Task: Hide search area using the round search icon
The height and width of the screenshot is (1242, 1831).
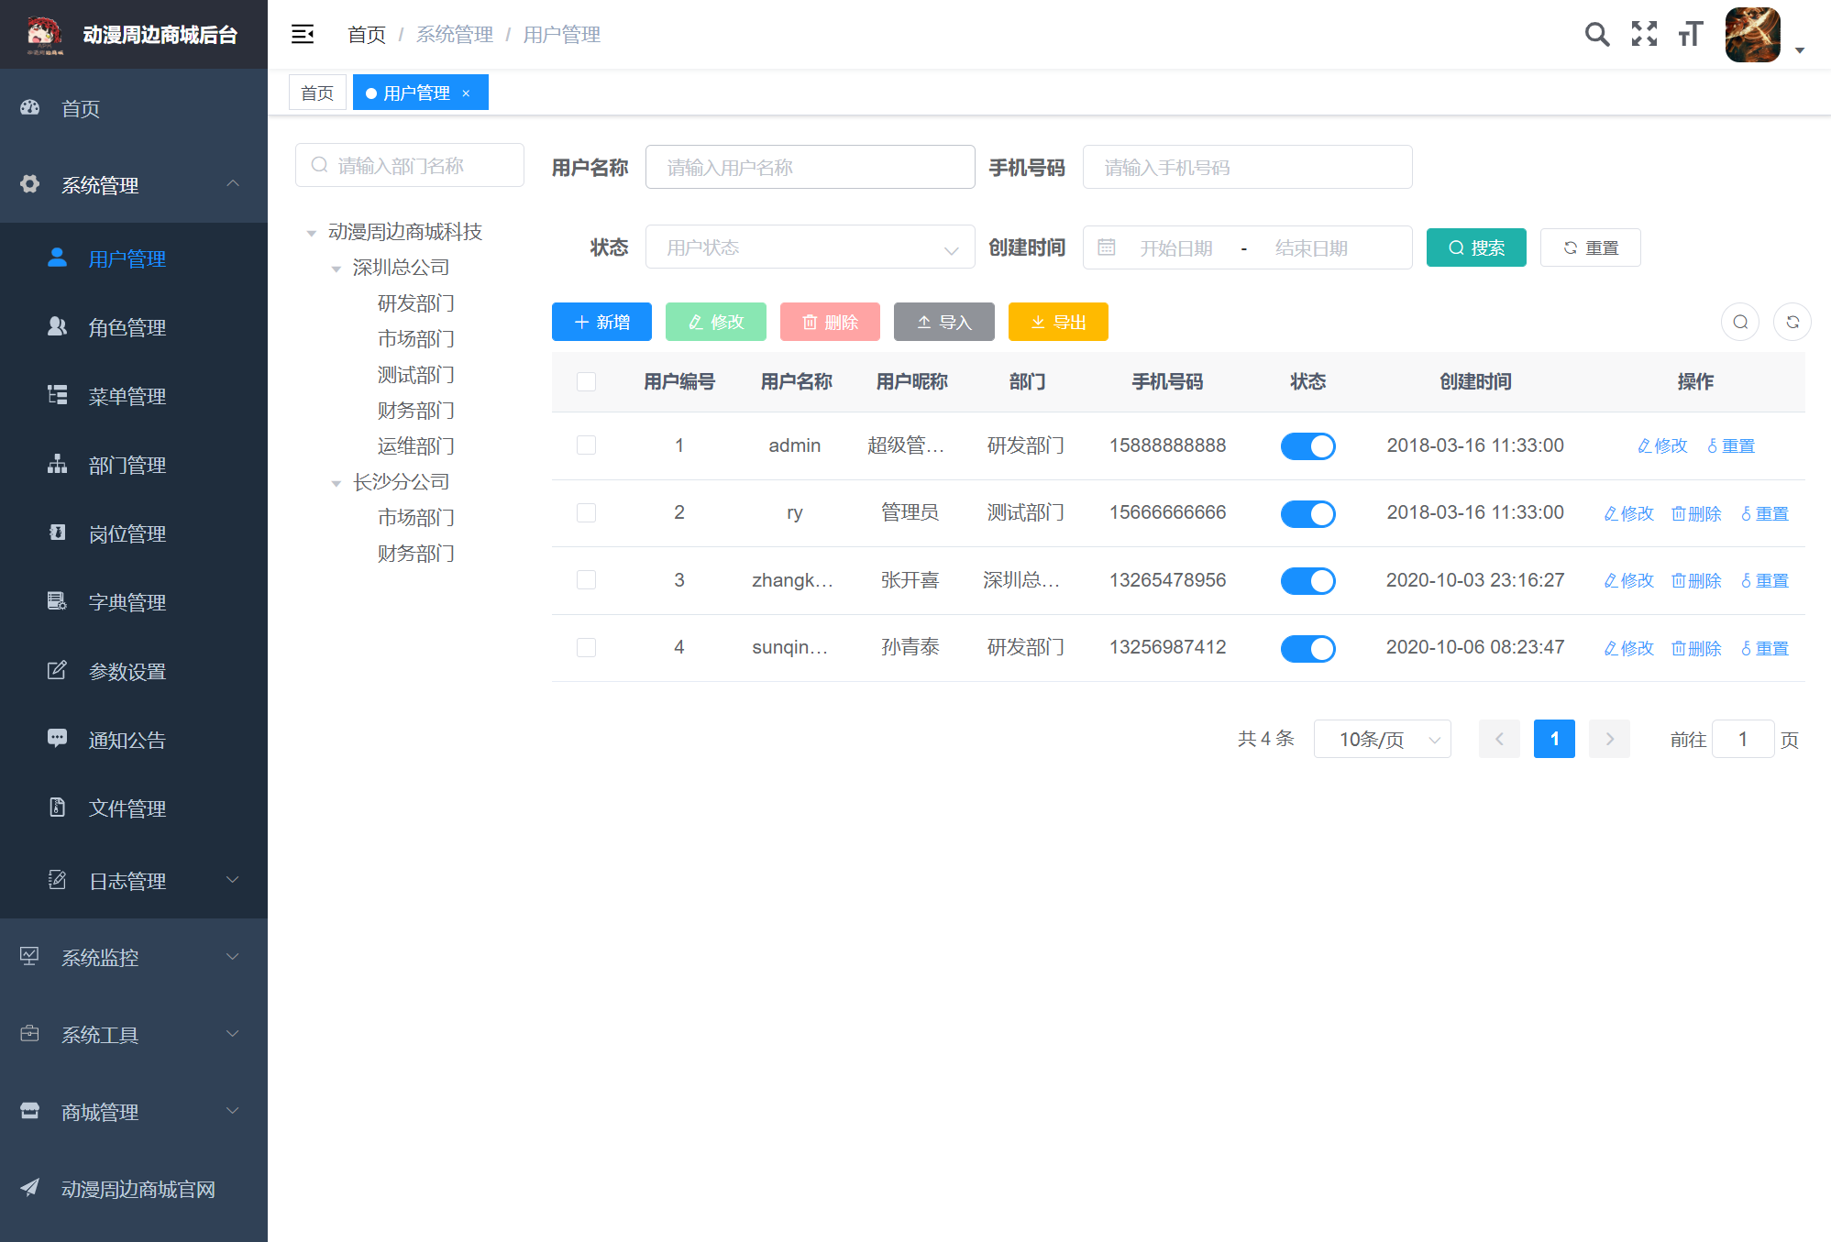Action: (1739, 323)
